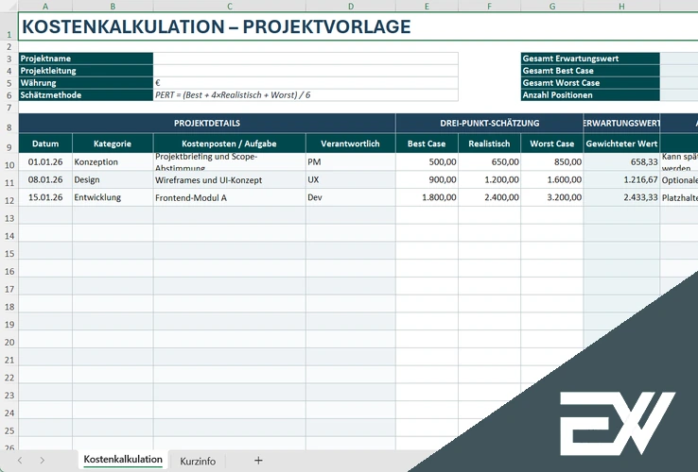Click the previous sheet navigation arrow
698x472 pixels.
[x=18, y=461]
